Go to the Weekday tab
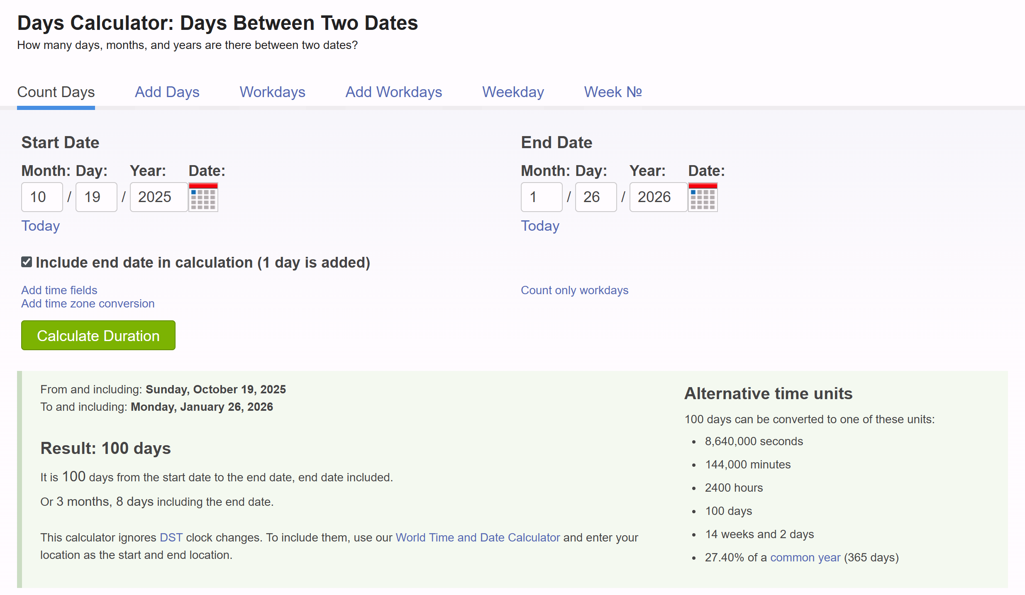The width and height of the screenshot is (1025, 595). [x=513, y=92]
